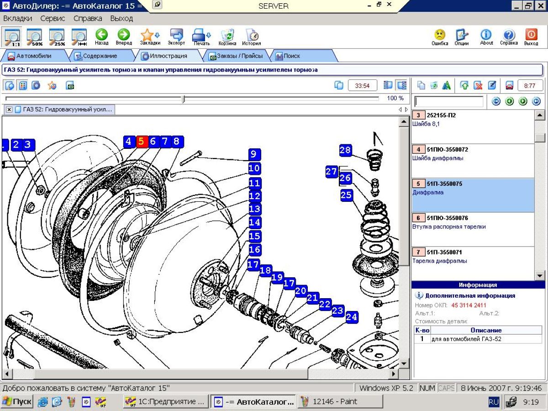Click the 8:77 counter button

530,85
